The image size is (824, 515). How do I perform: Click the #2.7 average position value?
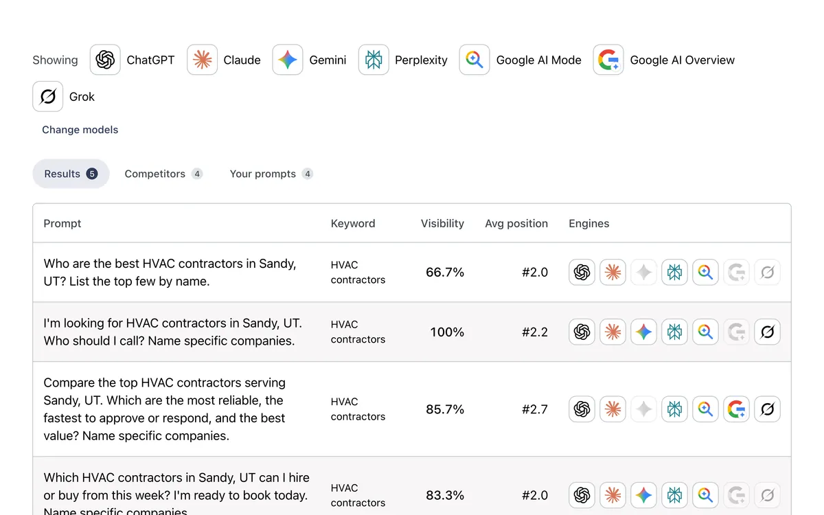click(x=535, y=409)
